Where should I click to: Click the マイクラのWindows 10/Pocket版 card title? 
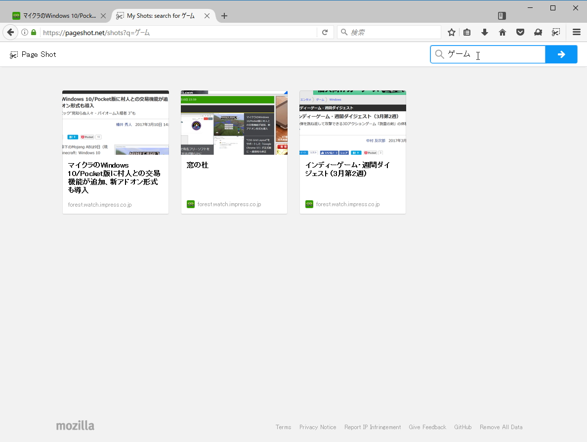pos(114,177)
